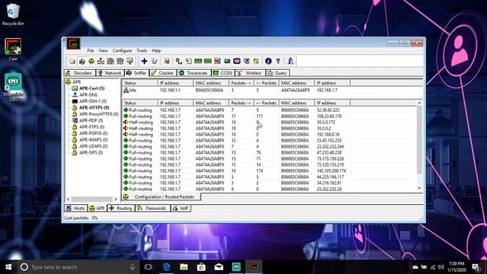Open the Traceroute tab
The width and height of the screenshot is (487, 274).
pos(193,73)
